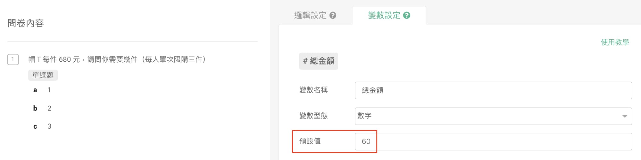Click question number 1 badge
The width and height of the screenshot is (641, 160).
click(13, 59)
